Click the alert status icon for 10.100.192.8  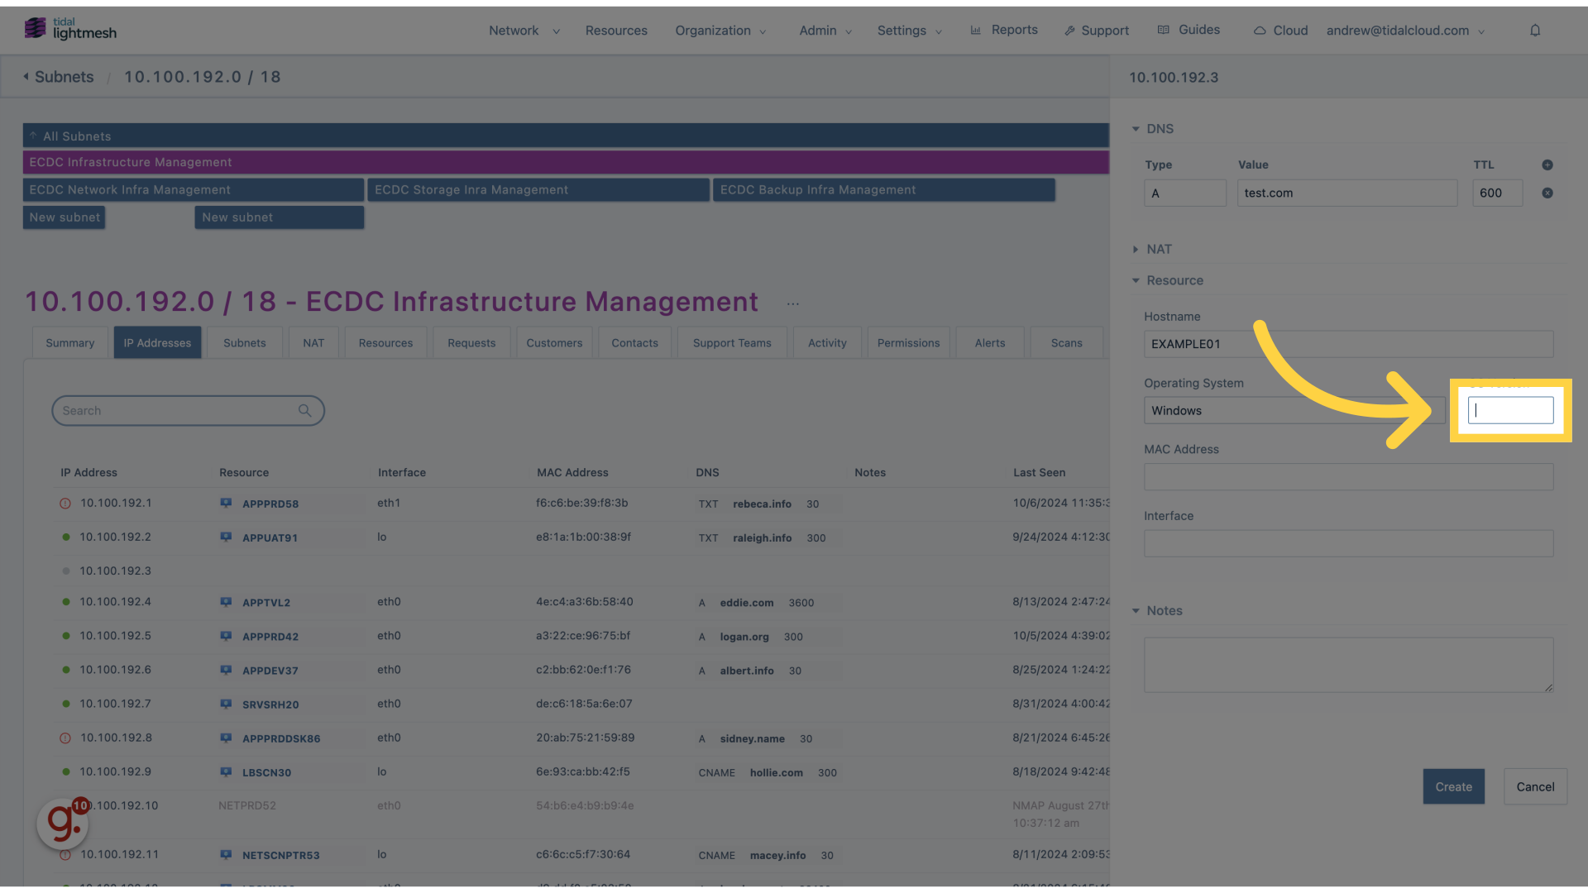[65, 738]
